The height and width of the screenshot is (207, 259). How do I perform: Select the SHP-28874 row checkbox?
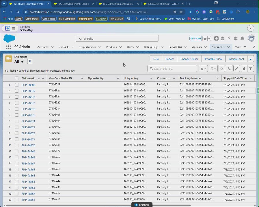[x=17, y=121]
